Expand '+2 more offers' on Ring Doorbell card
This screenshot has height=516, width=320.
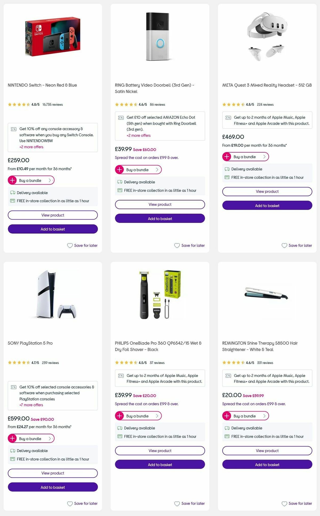point(138,135)
